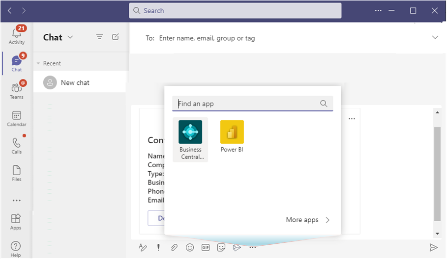Send the message with arrow icon
This screenshot has width=447, height=259.
tap(434, 248)
